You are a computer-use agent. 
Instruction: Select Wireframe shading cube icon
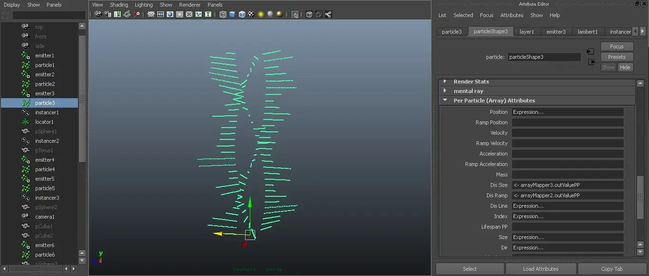point(223,14)
